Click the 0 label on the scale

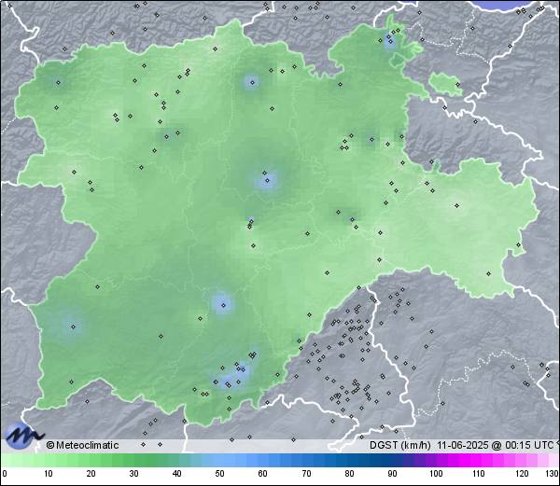click(5, 474)
